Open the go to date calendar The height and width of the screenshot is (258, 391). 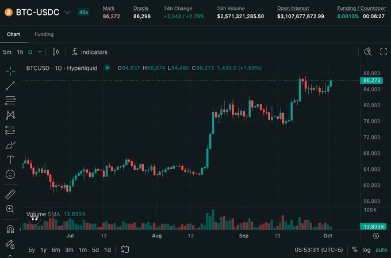(125, 249)
